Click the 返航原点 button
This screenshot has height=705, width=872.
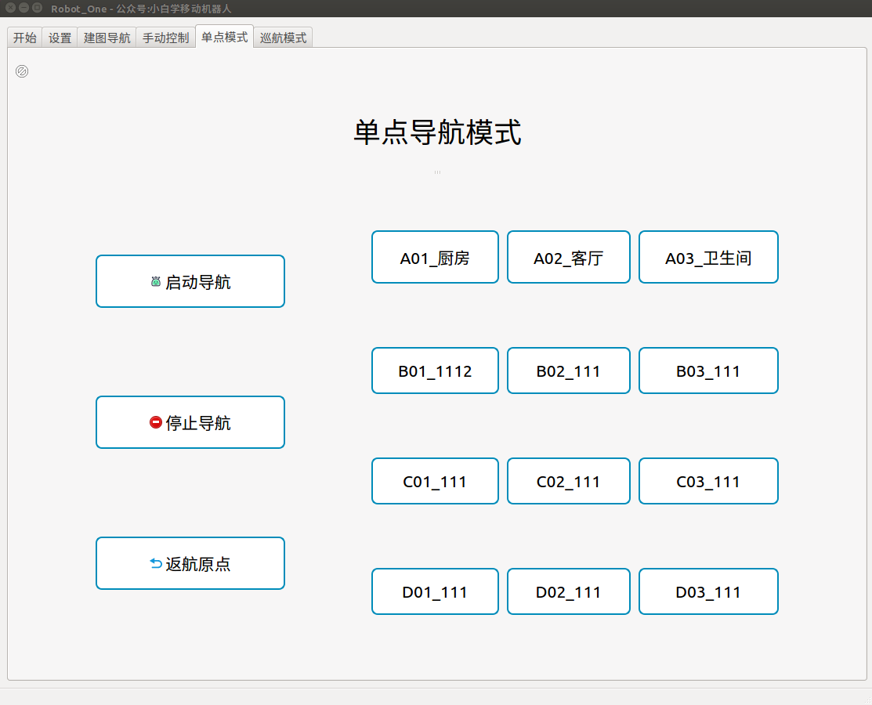[x=190, y=563]
